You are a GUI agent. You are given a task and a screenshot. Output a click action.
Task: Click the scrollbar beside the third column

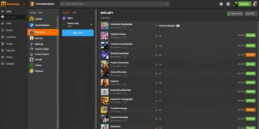coord(96,69)
